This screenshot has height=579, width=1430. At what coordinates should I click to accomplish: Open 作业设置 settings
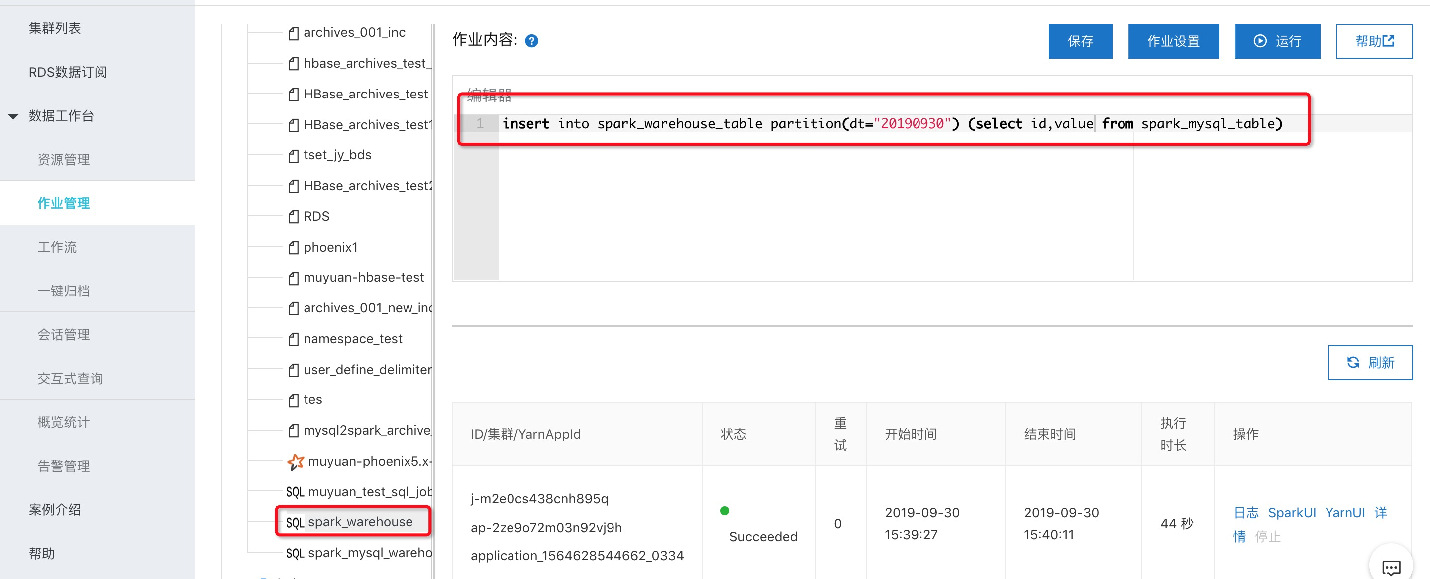pos(1173,42)
